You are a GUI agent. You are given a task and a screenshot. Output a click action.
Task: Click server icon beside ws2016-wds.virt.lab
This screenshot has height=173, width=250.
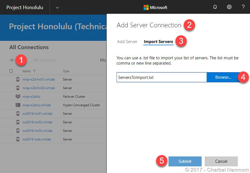point(18,139)
